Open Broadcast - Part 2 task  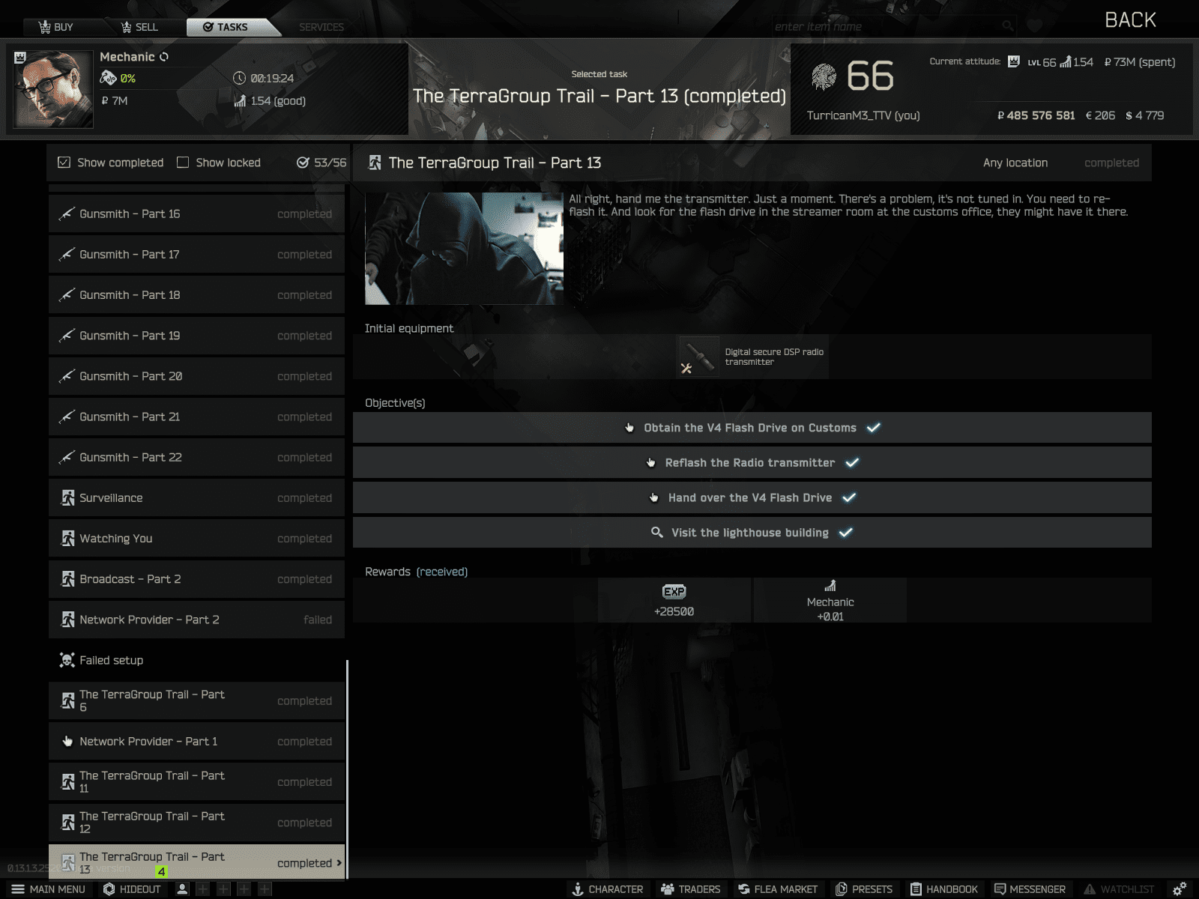(x=196, y=579)
